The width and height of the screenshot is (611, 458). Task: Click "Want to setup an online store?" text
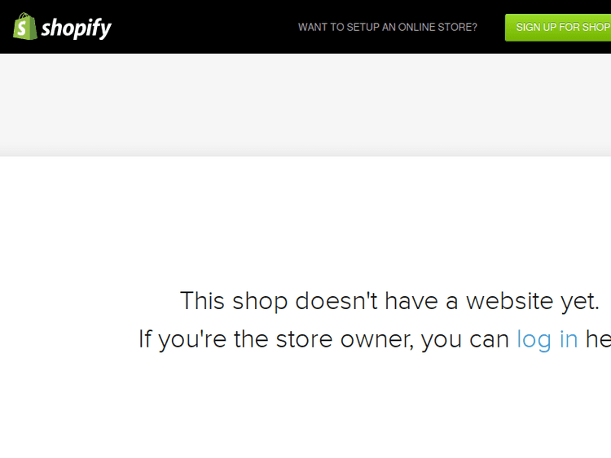click(x=388, y=27)
